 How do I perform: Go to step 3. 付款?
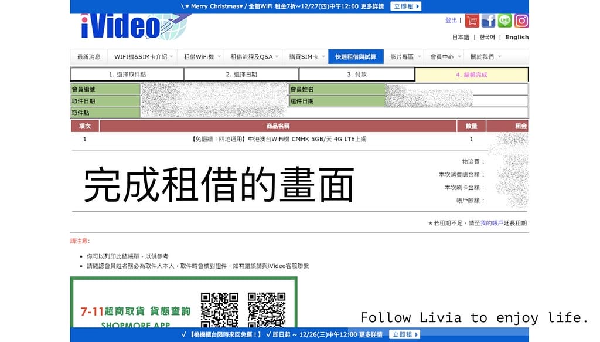pyautogui.click(x=357, y=75)
